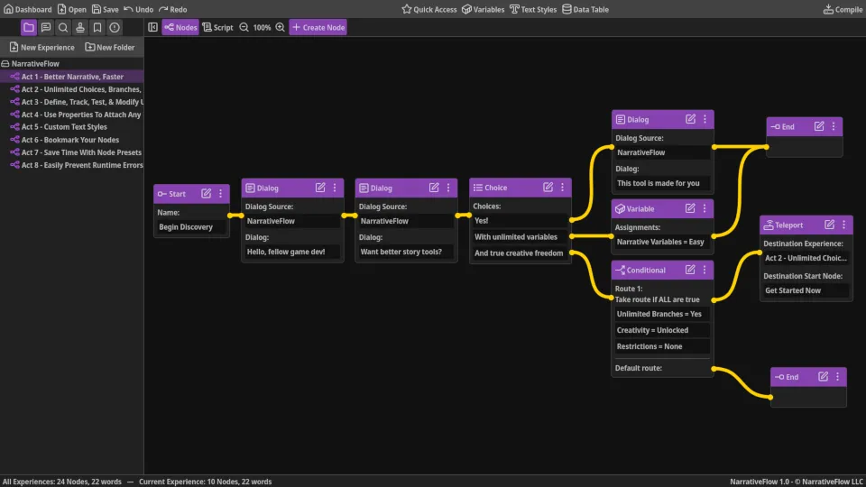Select Act 3 - Define, Track, Test experience
This screenshot has height=487, width=866.
(x=72, y=102)
